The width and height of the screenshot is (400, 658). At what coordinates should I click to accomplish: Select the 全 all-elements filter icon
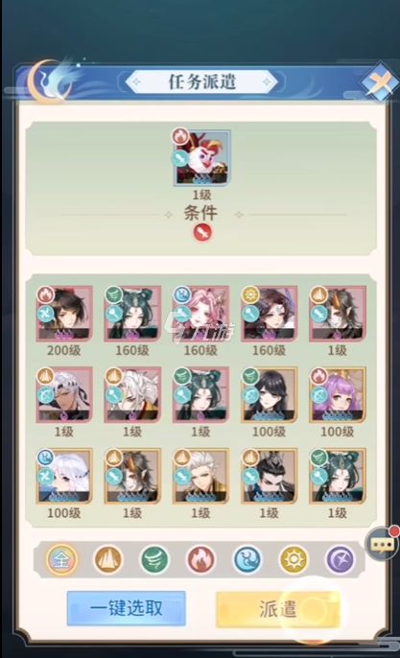click(61, 559)
